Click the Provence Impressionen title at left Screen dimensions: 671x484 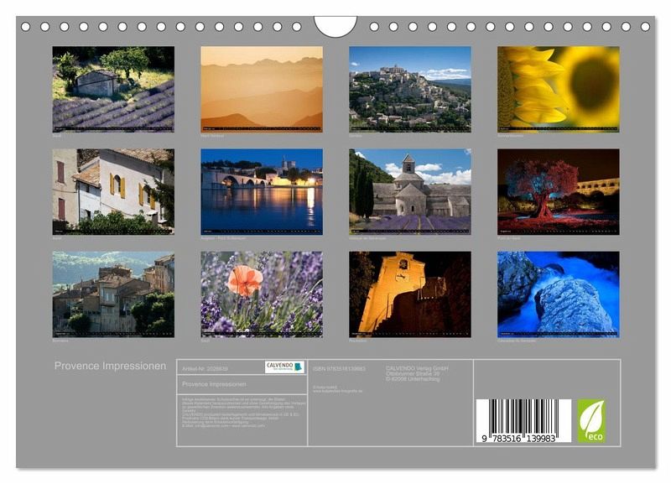(110, 366)
